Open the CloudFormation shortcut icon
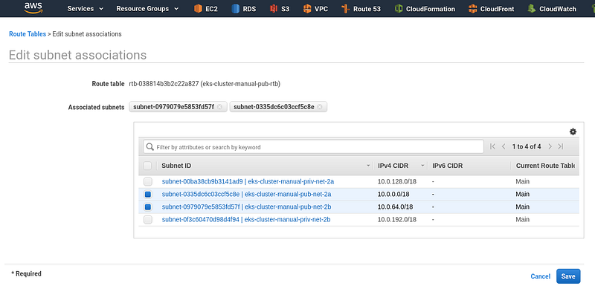Viewport: 595px width, 286px height. tap(398, 9)
